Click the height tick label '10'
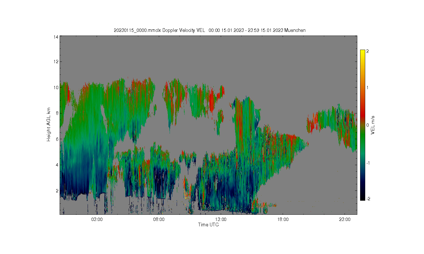Image resolution: width=424 pixels, height=254 pixels. 56,87
